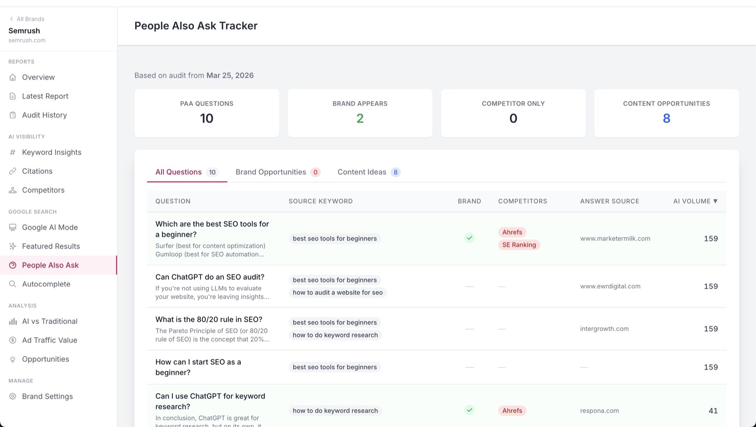
Task: Switch to the All Questions tab
Action: 187,172
